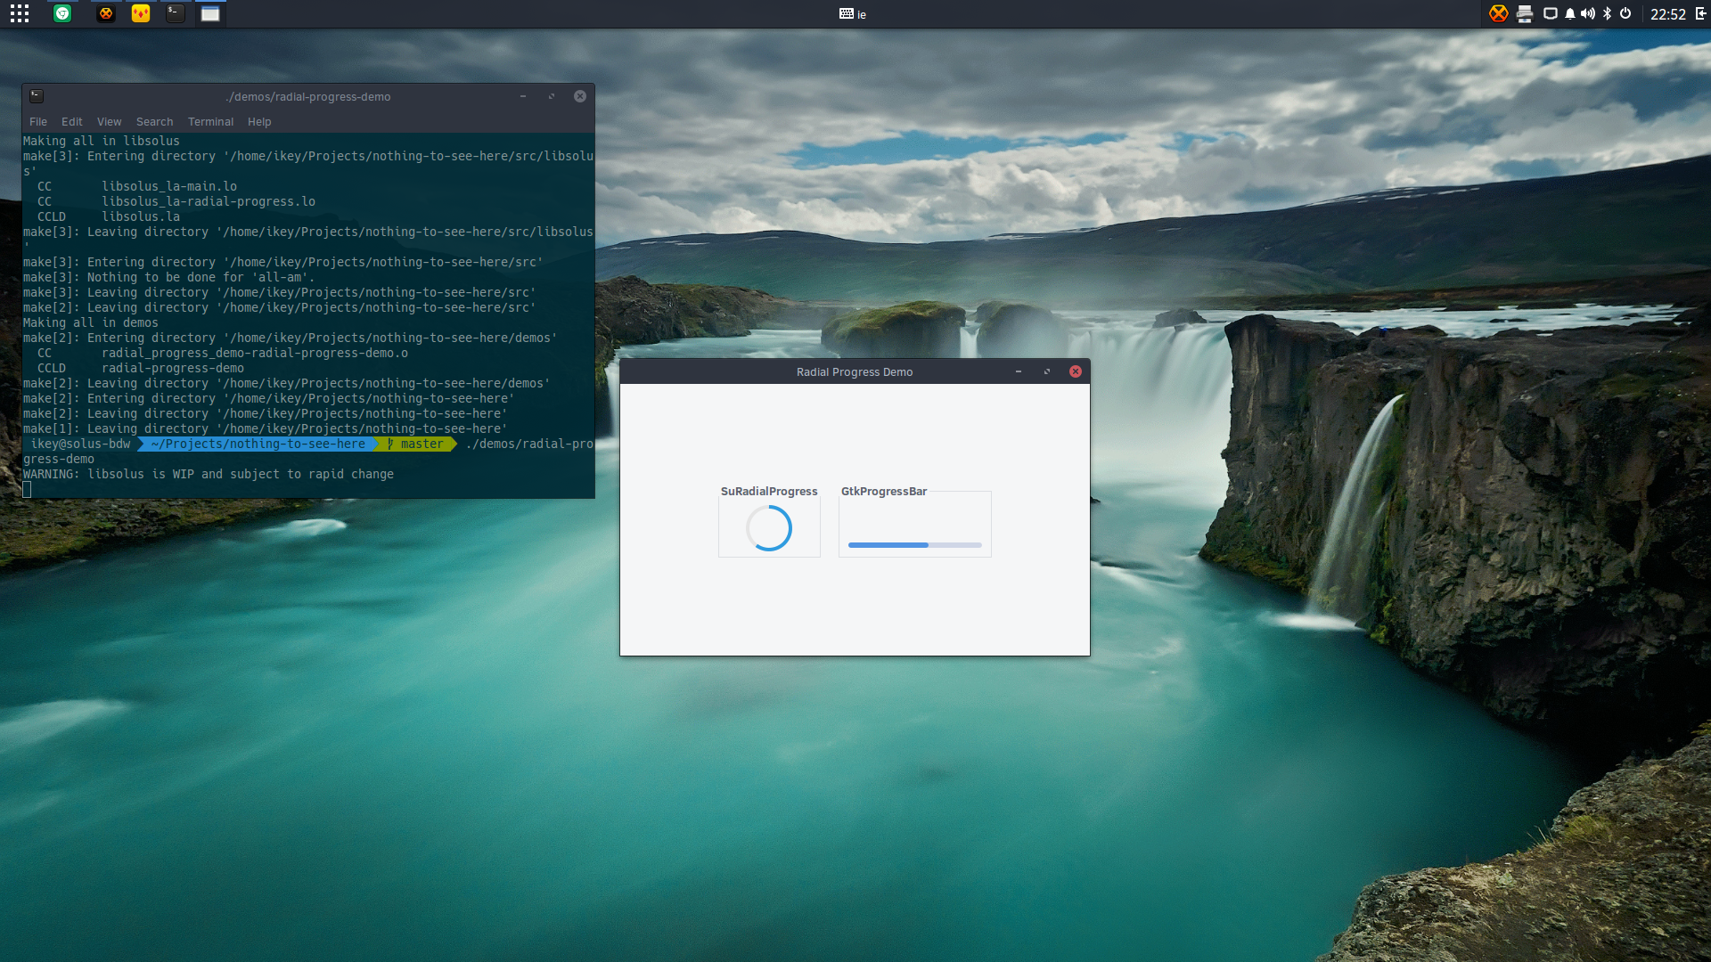Image resolution: width=1711 pixels, height=962 pixels.
Task: Open the applications grid menu in panel
Action: point(20,13)
